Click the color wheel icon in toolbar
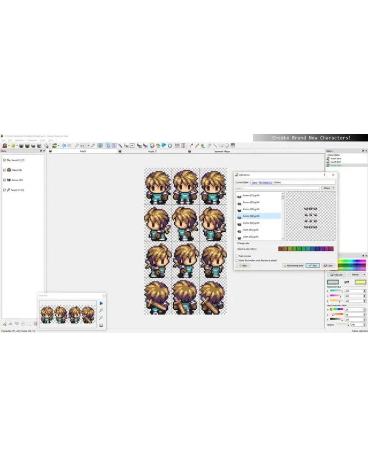This screenshot has width=368, height=467. pyautogui.click(x=152, y=146)
